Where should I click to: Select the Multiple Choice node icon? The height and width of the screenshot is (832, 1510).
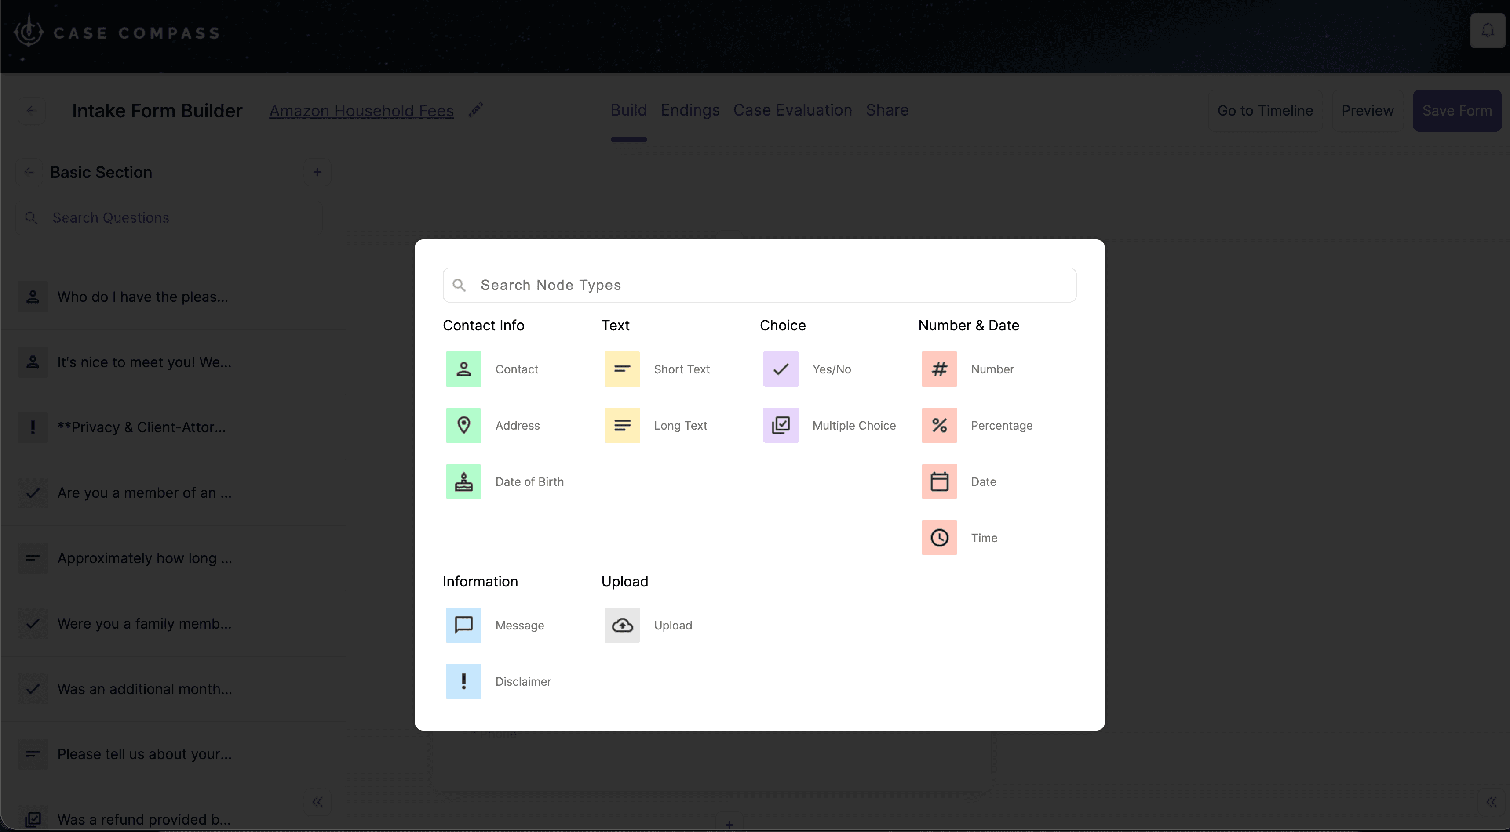click(x=780, y=425)
